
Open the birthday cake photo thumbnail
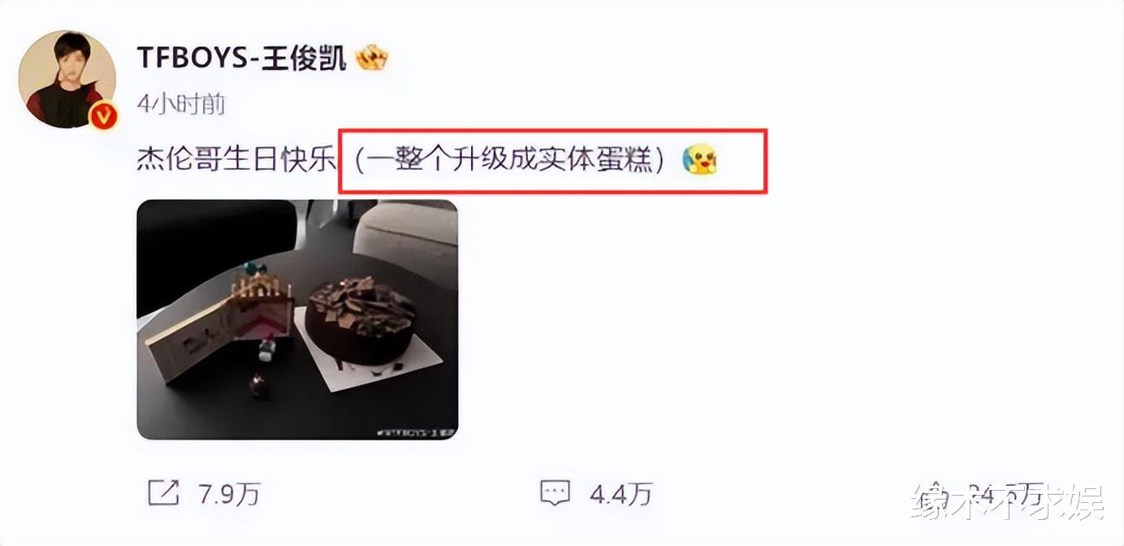297,319
